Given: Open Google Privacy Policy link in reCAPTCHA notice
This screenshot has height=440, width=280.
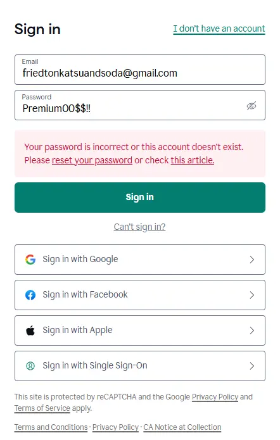Looking at the screenshot, I should [x=215, y=397].
